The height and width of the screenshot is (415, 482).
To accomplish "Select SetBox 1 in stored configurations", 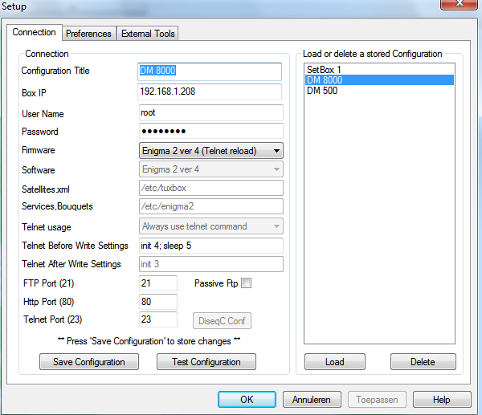I will coord(379,69).
